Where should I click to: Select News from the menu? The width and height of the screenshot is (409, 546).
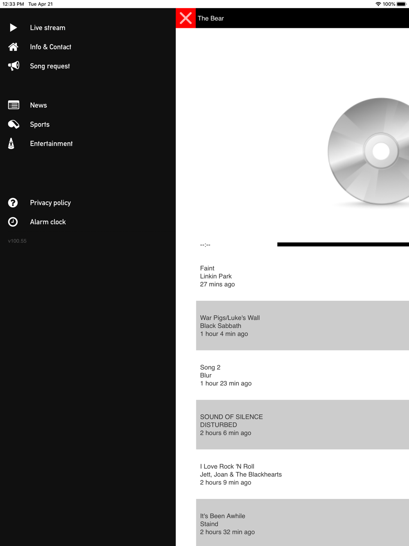pyautogui.click(x=88, y=105)
